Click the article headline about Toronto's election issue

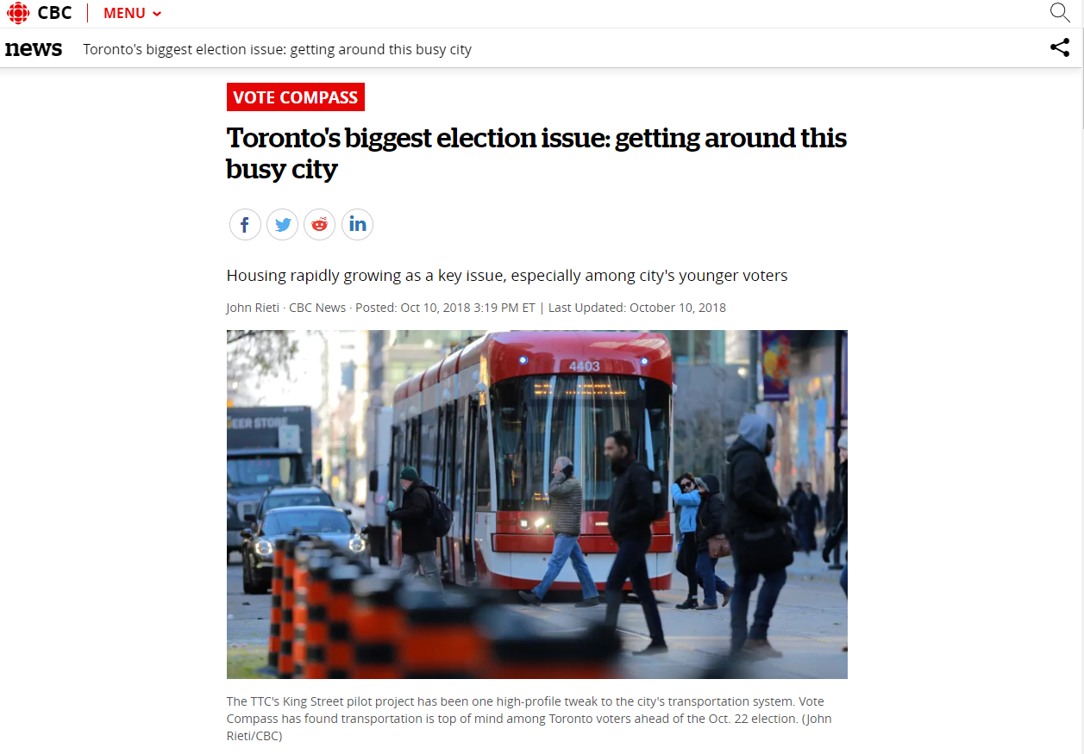(x=536, y=153)
